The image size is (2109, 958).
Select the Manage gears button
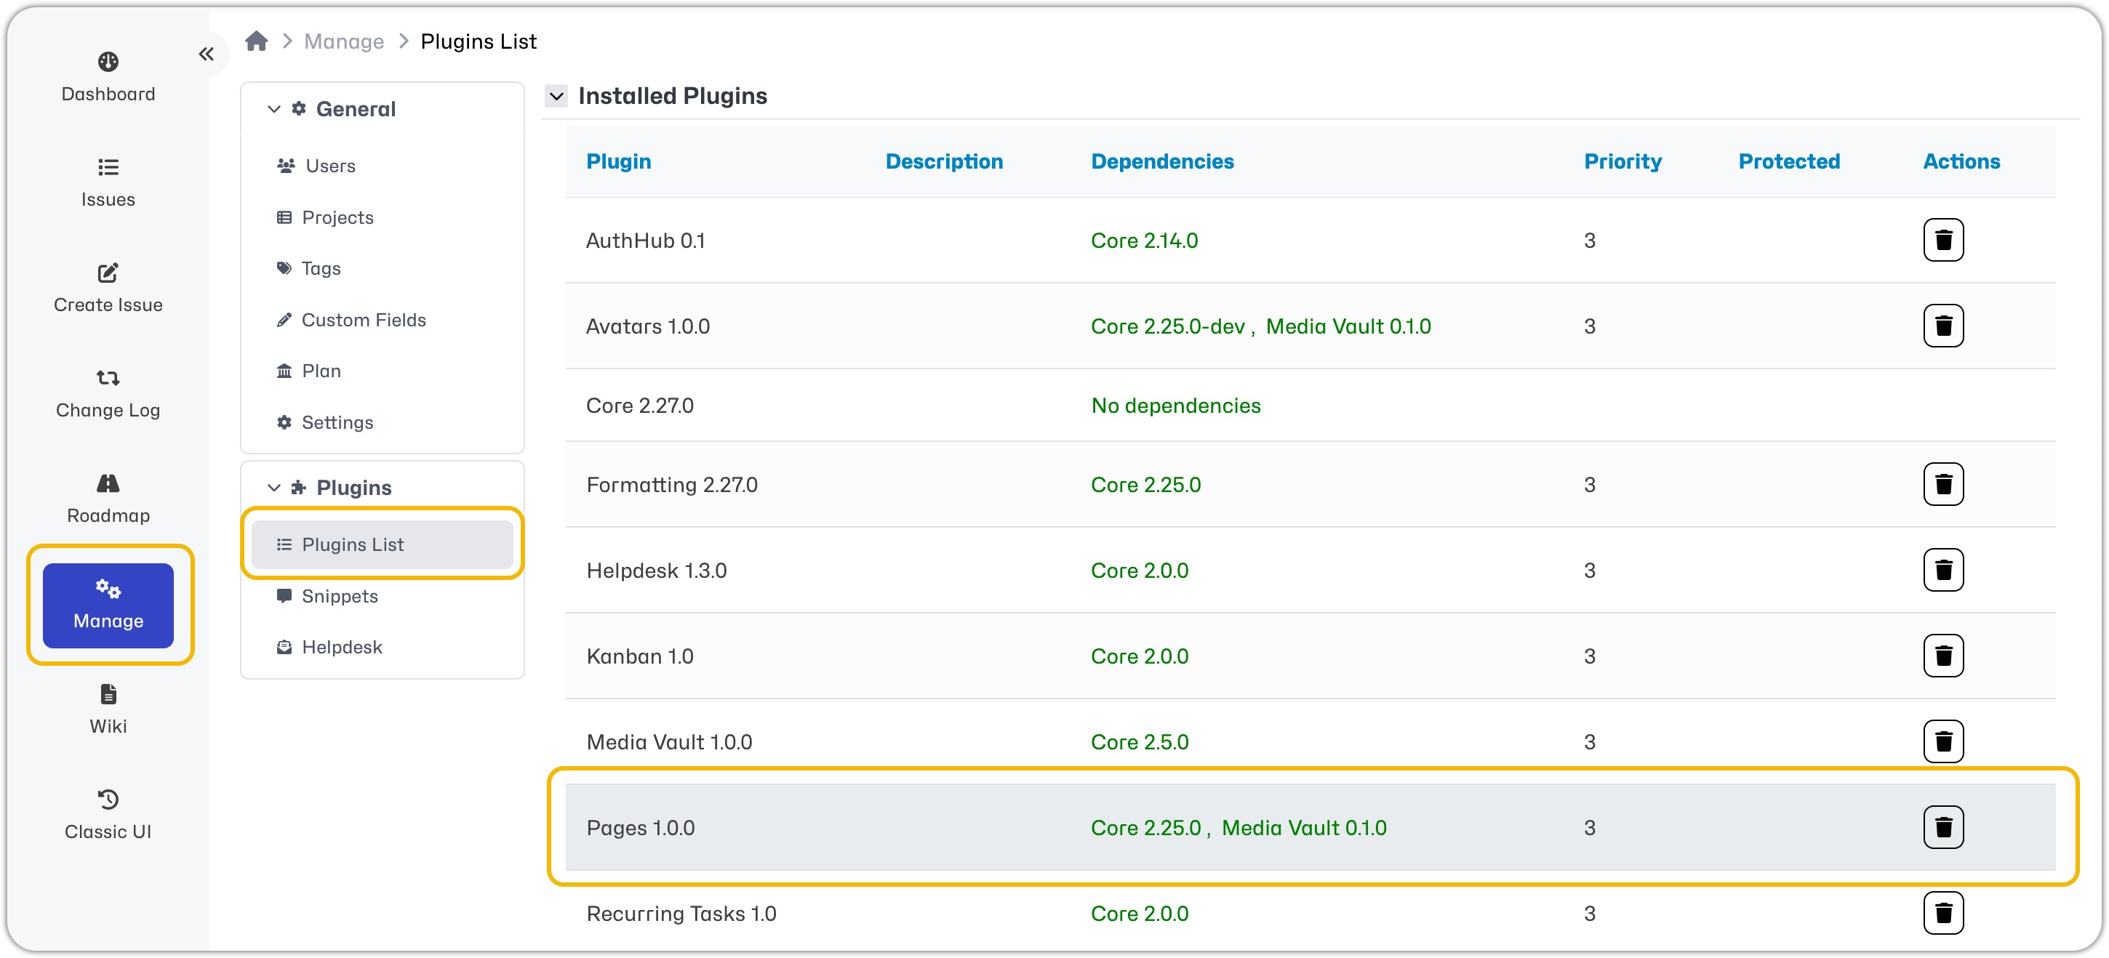click(108, 605)
